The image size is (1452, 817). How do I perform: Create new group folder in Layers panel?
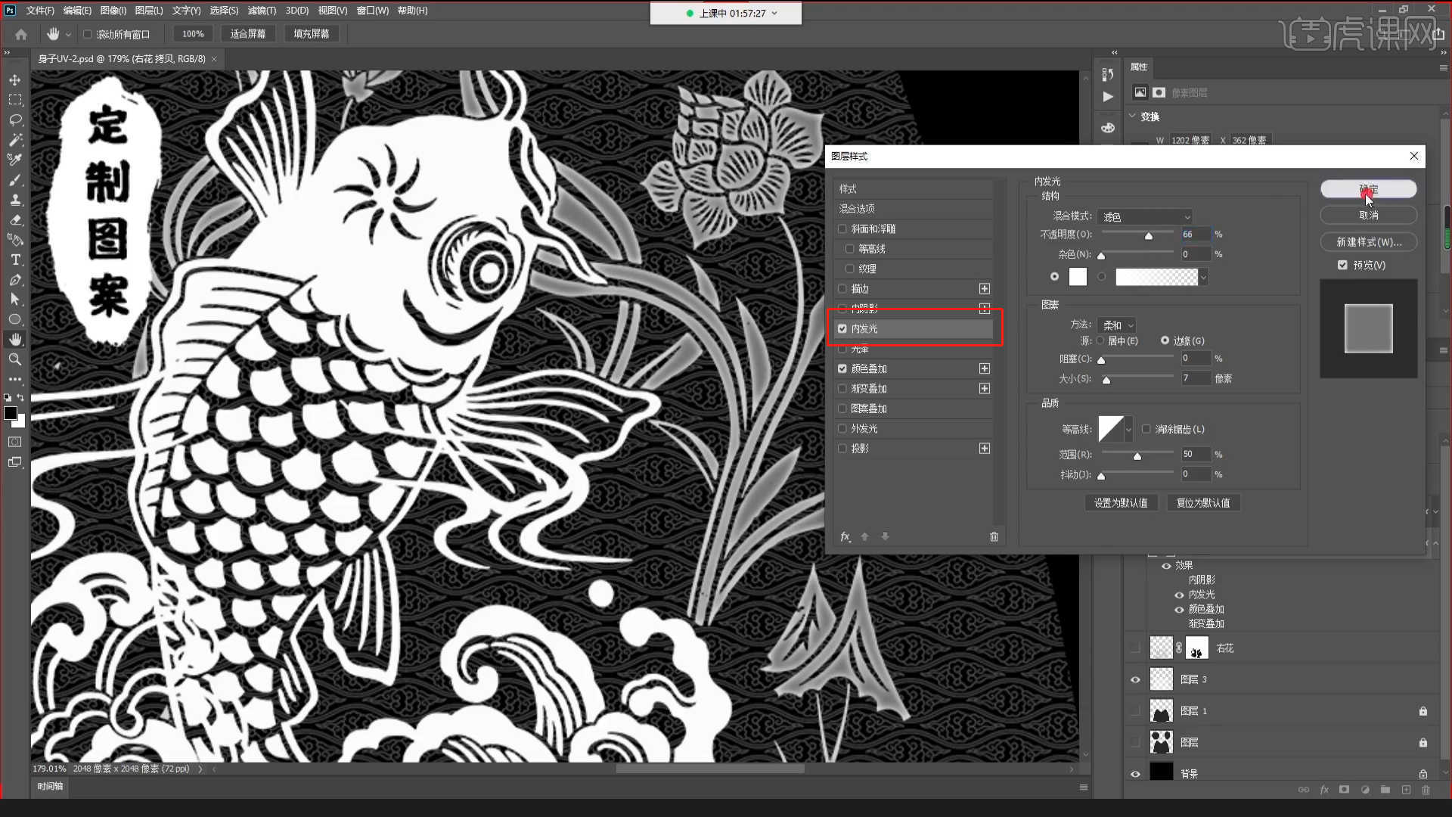tap(1385, 790)
